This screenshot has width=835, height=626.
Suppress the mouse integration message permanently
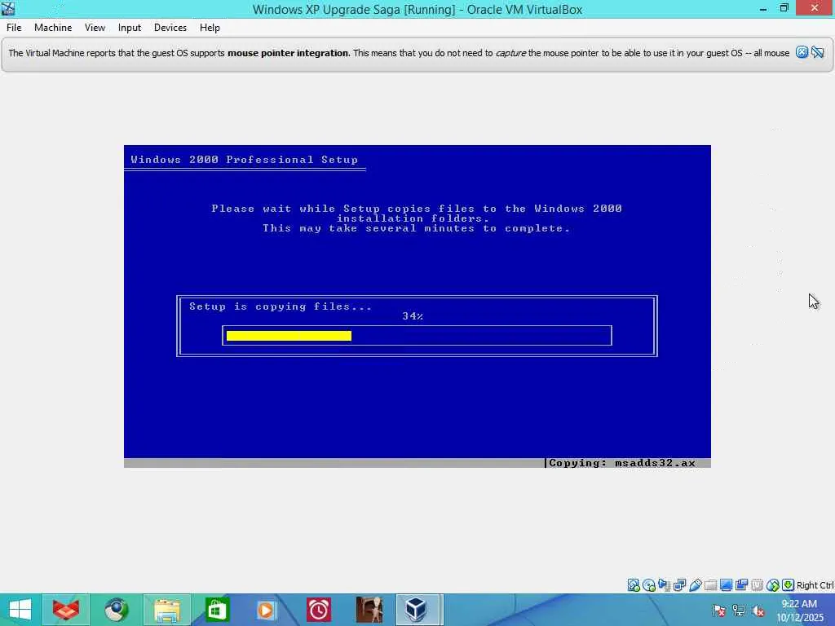coord(817,52)
